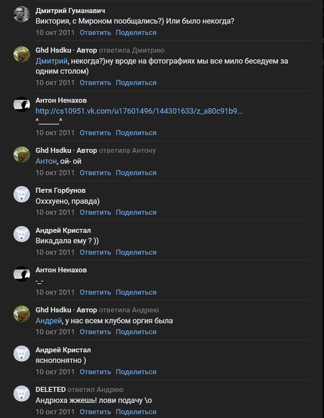Click Антон Ненахов's avatar next to the link comment
The image size is (324, 418).
tap(21, 104)
